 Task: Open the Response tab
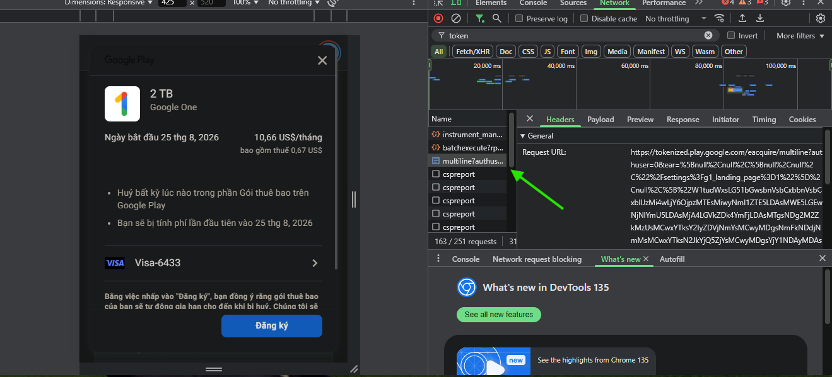(x=683, y=120)
